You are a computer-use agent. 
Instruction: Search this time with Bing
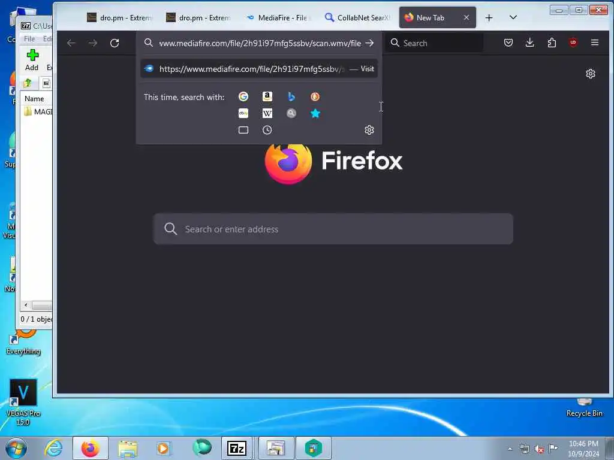click(x=291, y=96)
